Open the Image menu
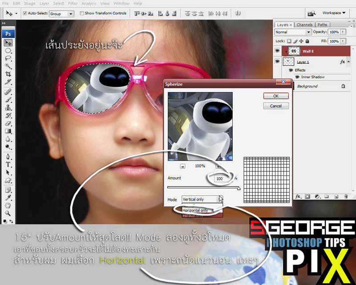Screen dimensions: 356x285 click(29, 4)
